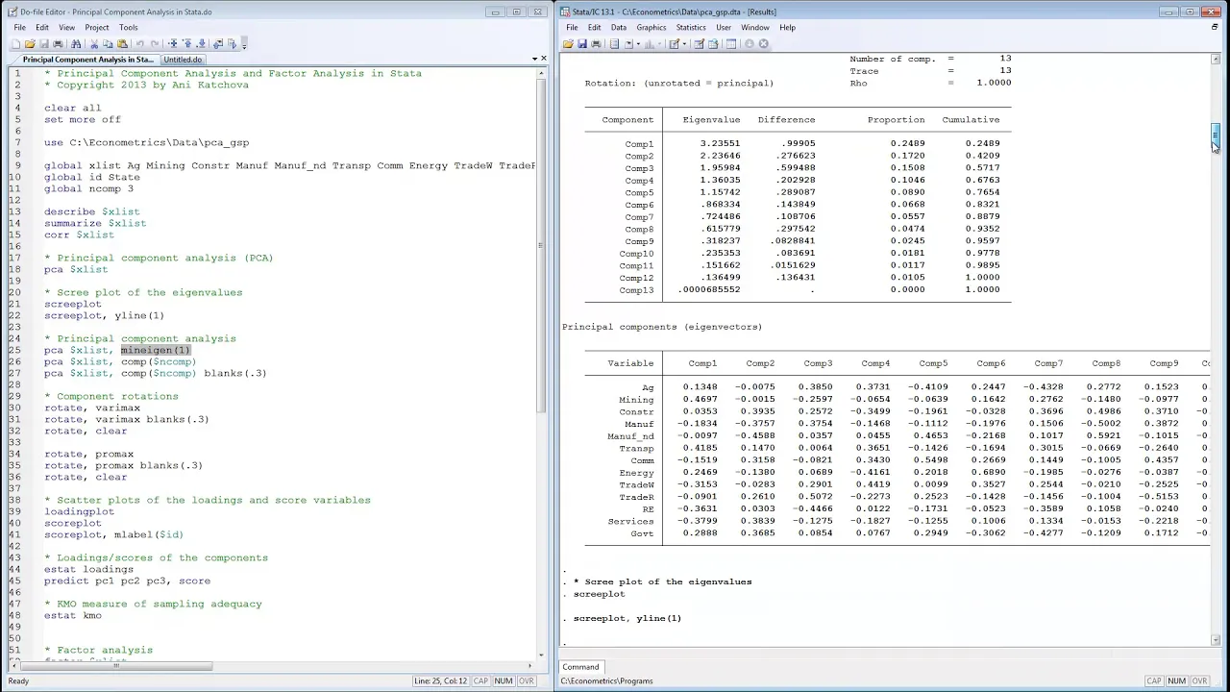Viewport: 1230px width, 692px height.
Task: Click Open folder icon in Do-file Editor
Action: pos(30,44)
